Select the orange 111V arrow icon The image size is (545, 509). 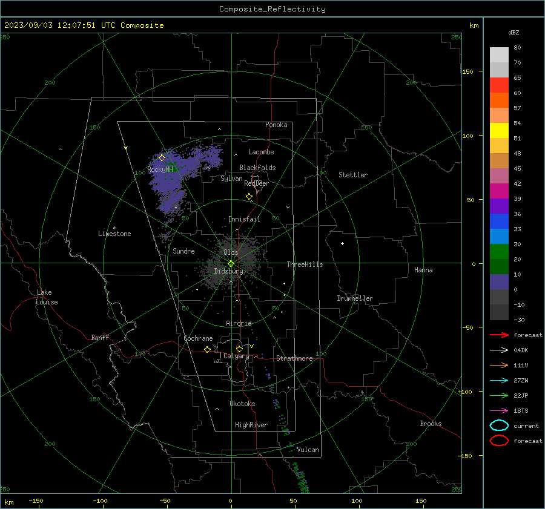click(499, 365)
